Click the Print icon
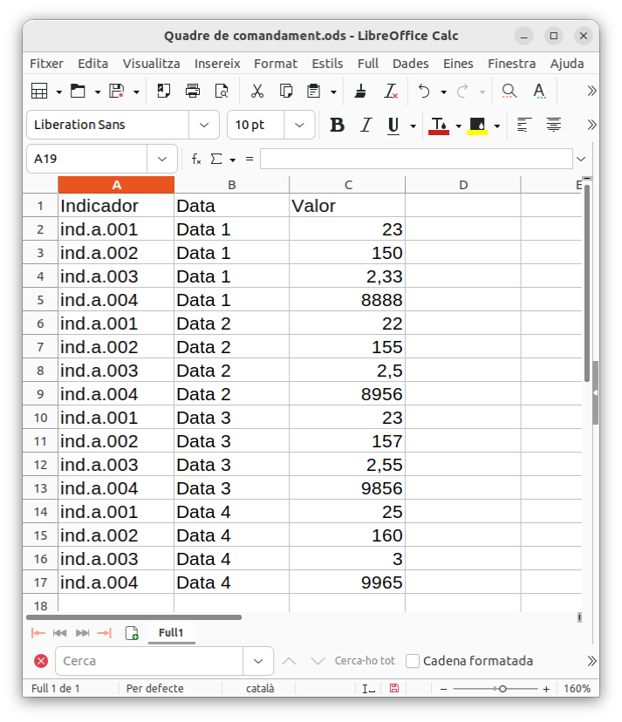 pos(193,91)
